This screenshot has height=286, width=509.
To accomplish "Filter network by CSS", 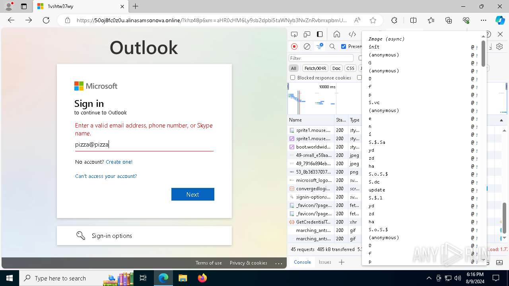I will (350, 68).
